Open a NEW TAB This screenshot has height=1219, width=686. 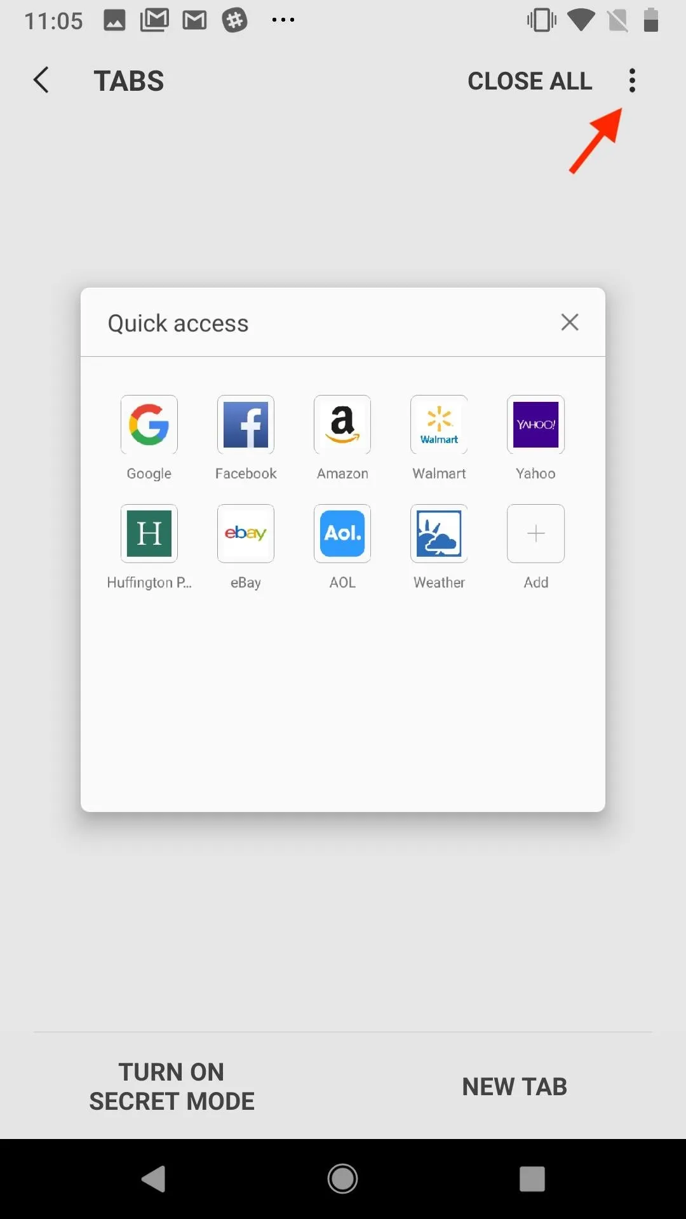[x=514, y=1086]
